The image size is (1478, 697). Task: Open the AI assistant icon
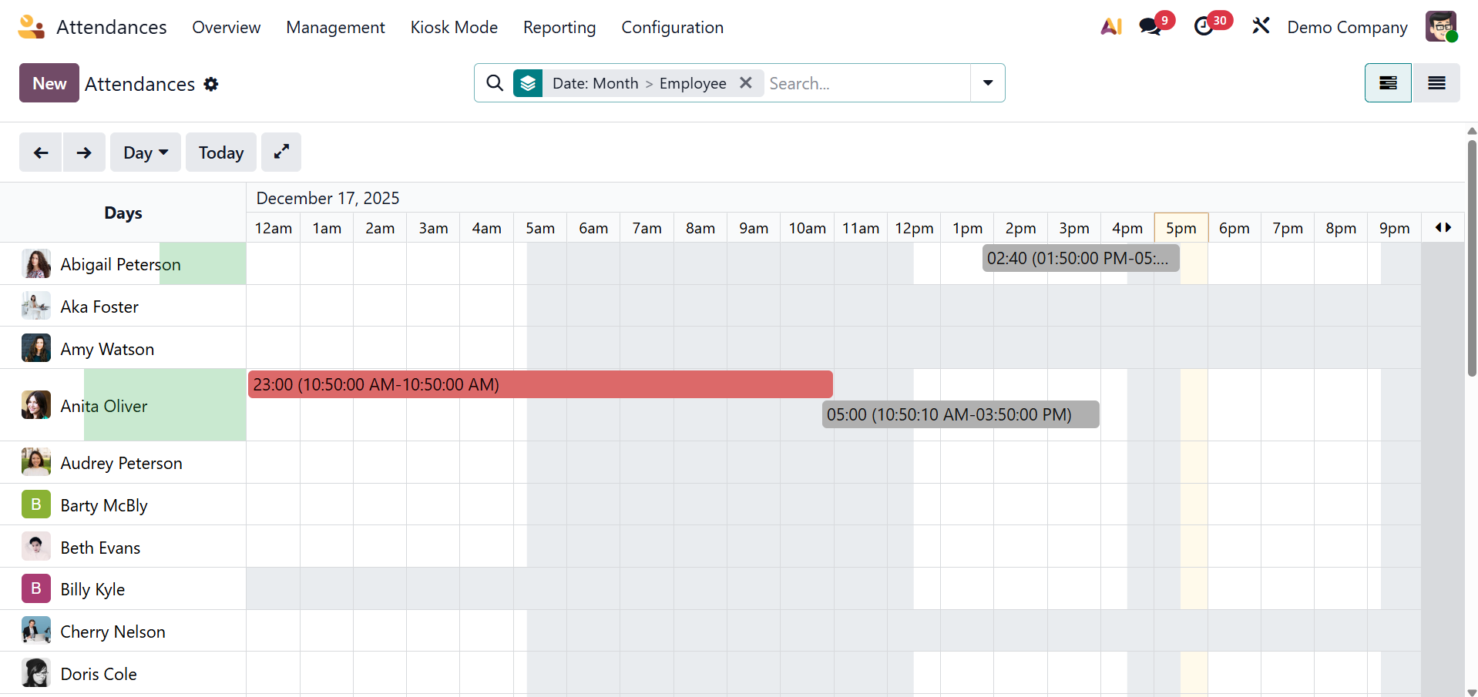1111,27
